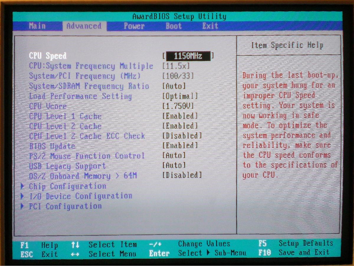Screen dimensions: 354x266
Task: Change USB Legacy Support Auto value
Action: click(x=174, y=166)
